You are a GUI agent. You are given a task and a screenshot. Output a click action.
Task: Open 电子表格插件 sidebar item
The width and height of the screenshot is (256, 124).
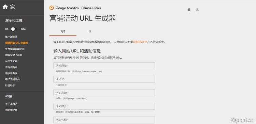[12, 79]
